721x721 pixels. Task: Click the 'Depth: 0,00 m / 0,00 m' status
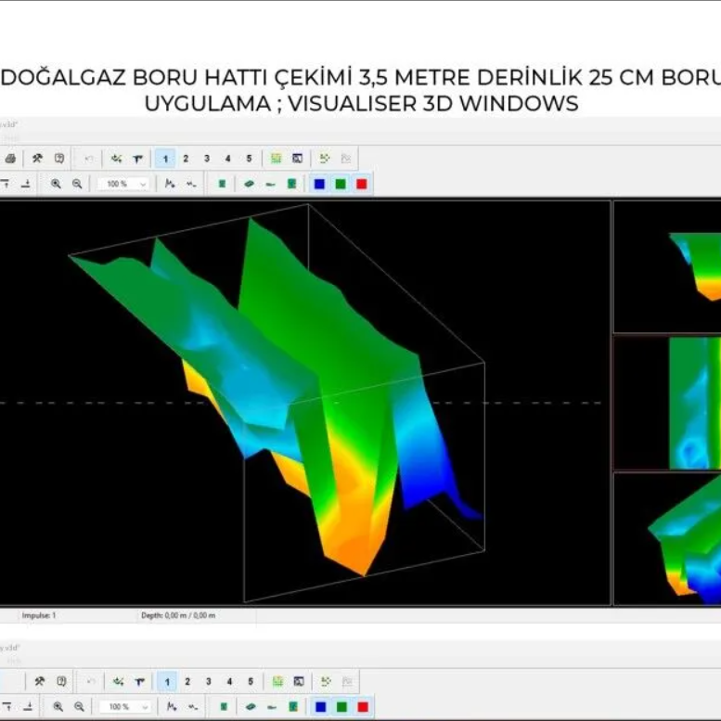click(x=178, y=615)
